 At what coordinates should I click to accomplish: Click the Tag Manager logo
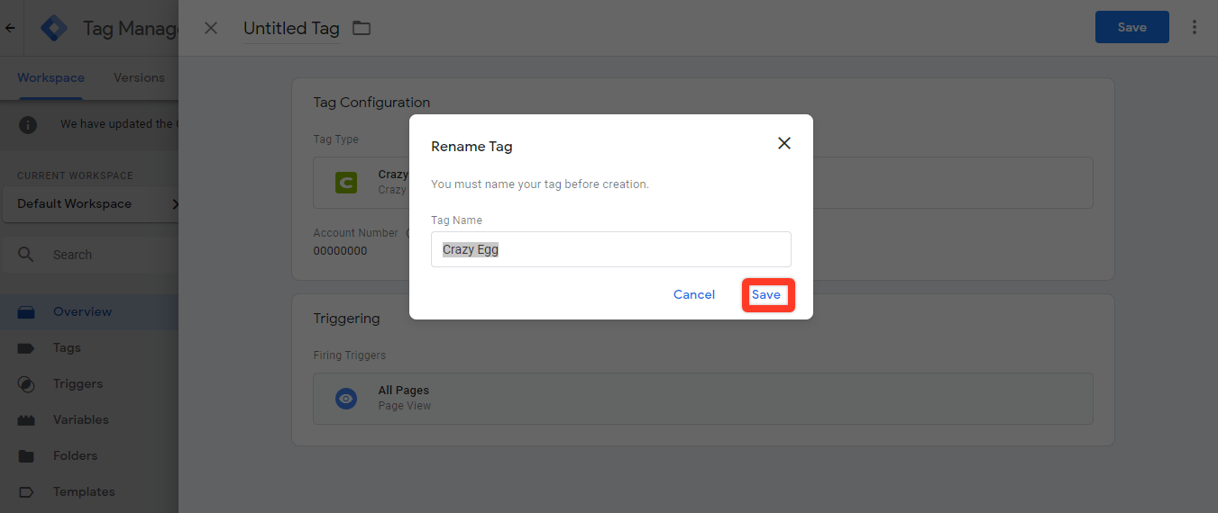56,28
